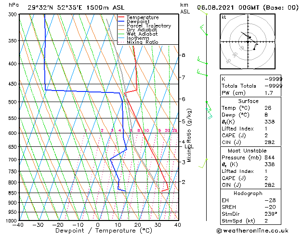This screenshot has height=234, width=303.
Task: Select the Wet Adiabat legend entry
Action: tap(138, 34)
